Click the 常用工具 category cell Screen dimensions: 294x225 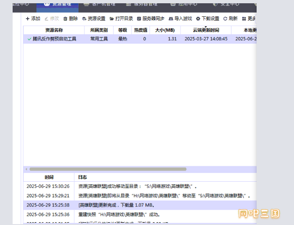coord(99,39)
